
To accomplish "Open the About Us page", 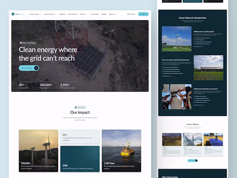I will point(112,14).
